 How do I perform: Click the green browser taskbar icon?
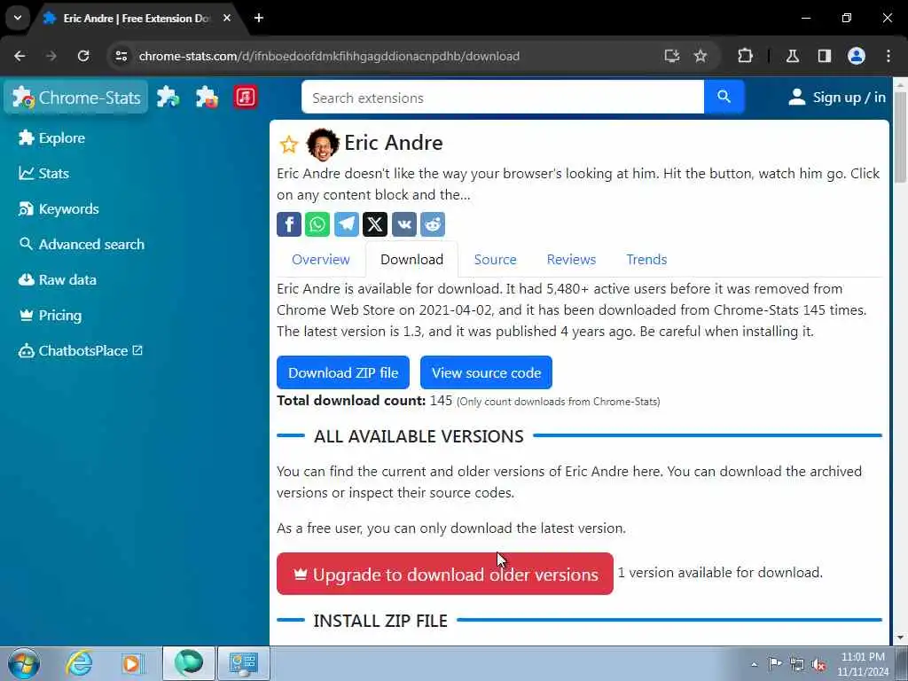click(x=189, y=663)
